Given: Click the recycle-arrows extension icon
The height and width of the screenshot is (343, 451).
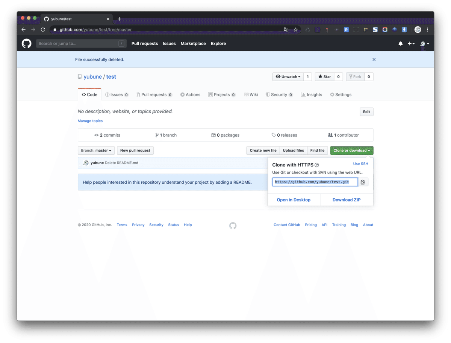Looking at the screenshot, I should (307, 29).
